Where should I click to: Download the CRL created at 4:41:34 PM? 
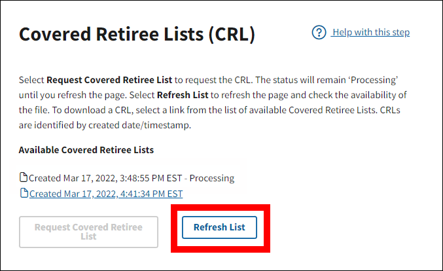coord(106,194)
